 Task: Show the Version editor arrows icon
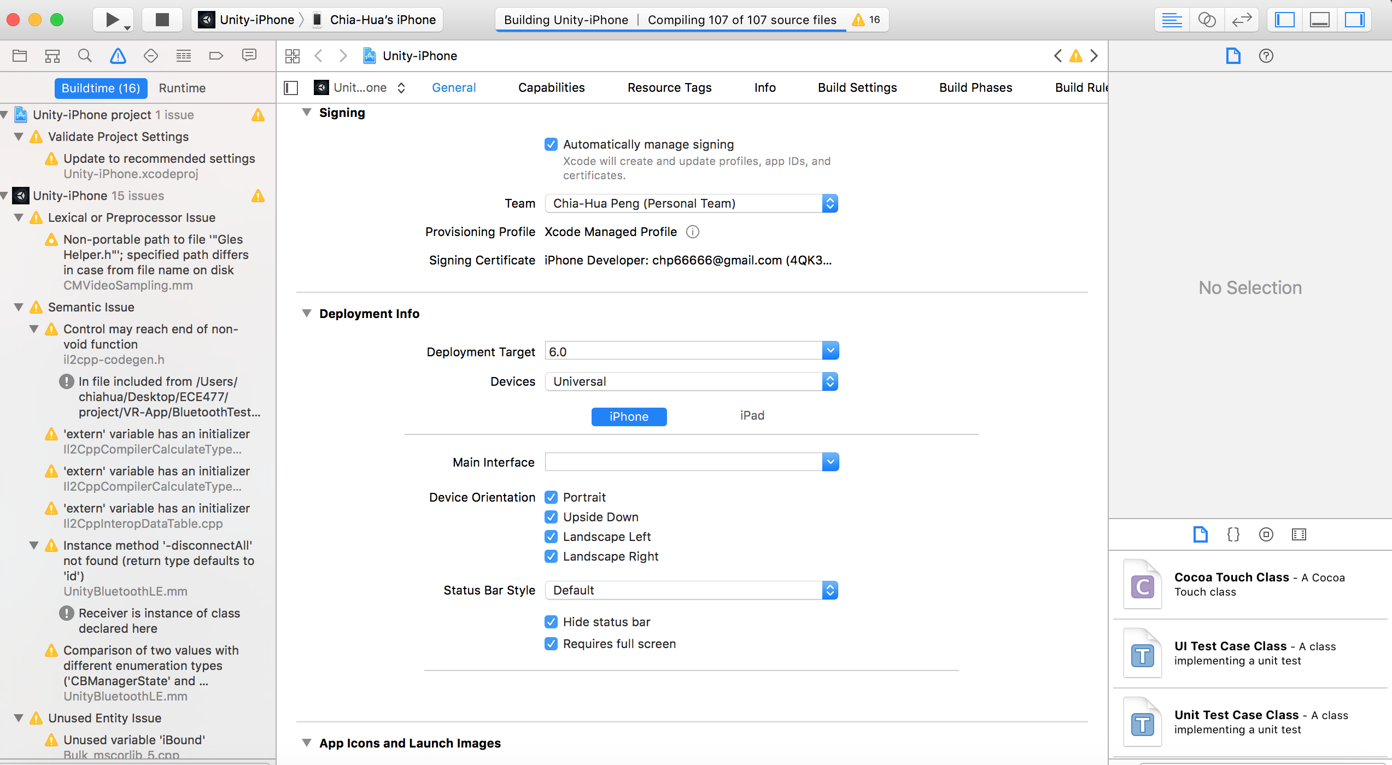(x=1241, y=20)
